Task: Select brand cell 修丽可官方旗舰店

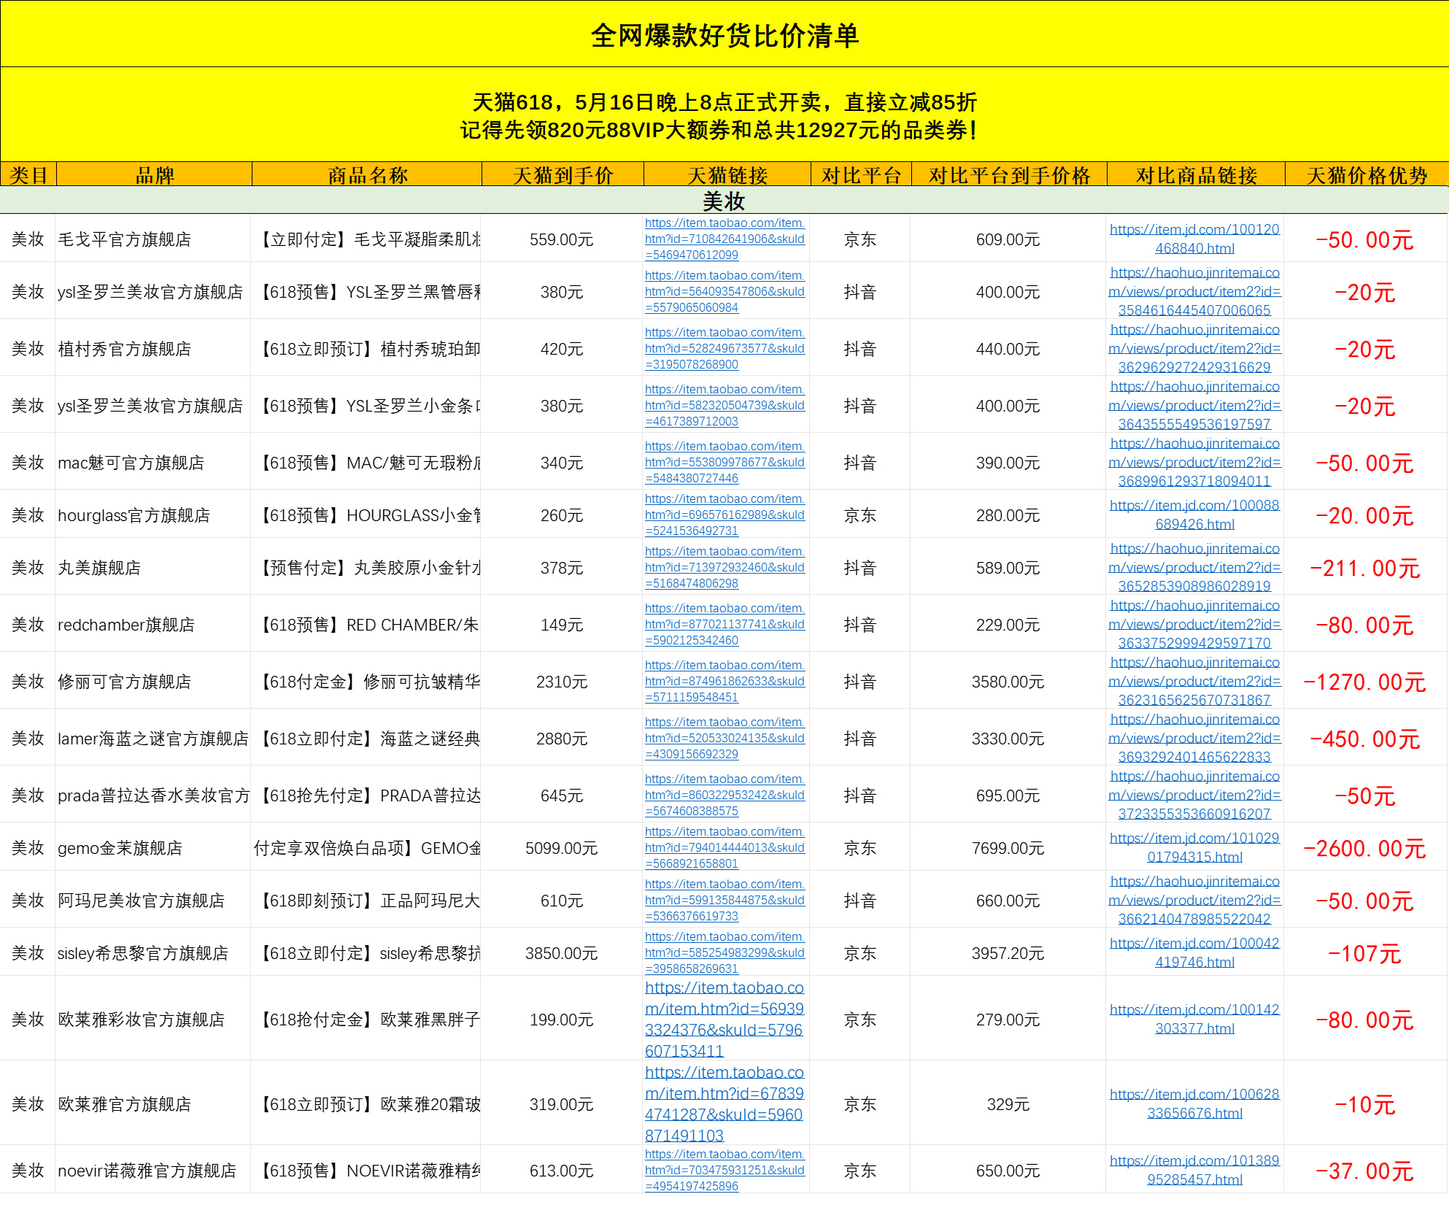Action: point(153,682)
